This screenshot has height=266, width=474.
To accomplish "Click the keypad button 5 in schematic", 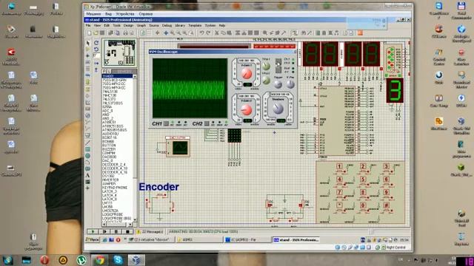I will [x=363, y=180].
